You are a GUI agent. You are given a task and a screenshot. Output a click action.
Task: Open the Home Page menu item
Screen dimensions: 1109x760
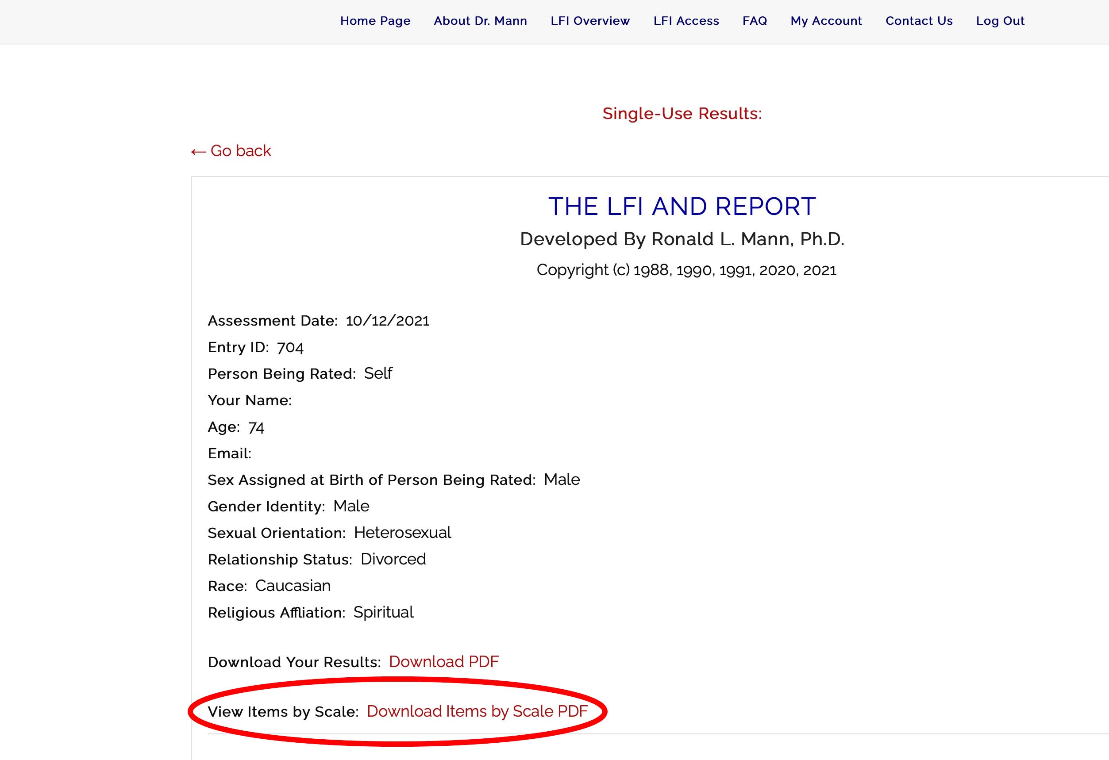(x=375, y=21)
